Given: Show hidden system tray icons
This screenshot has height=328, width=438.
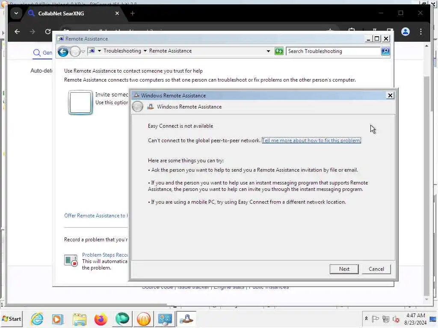Looking at the screenshot, I should [366, 319].
